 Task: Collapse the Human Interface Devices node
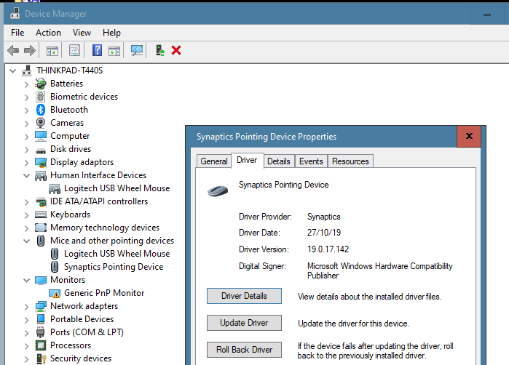[x=27, y=175]
